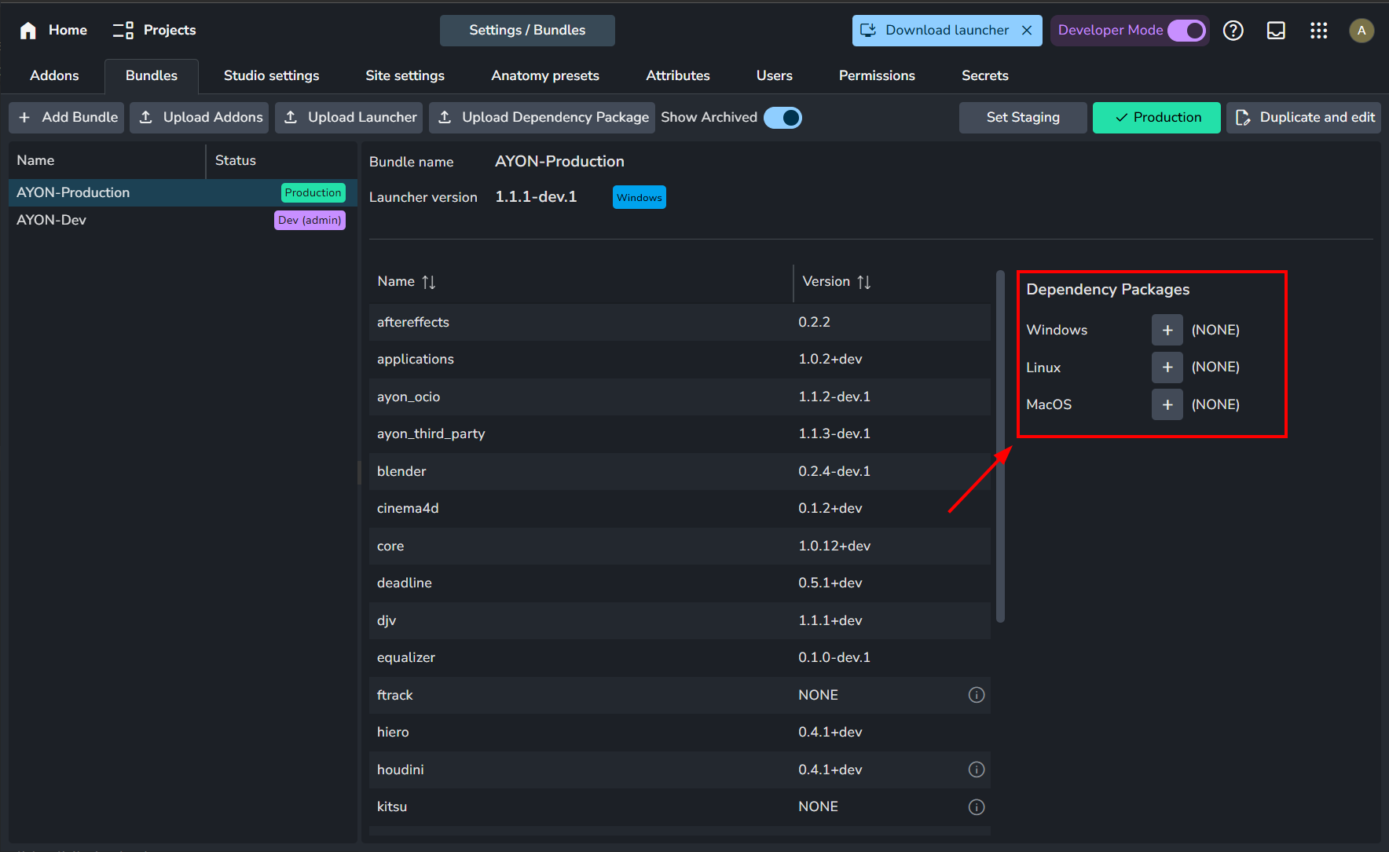
Task: Add Windows dependency package with plus
Action: click(1167, 331)
